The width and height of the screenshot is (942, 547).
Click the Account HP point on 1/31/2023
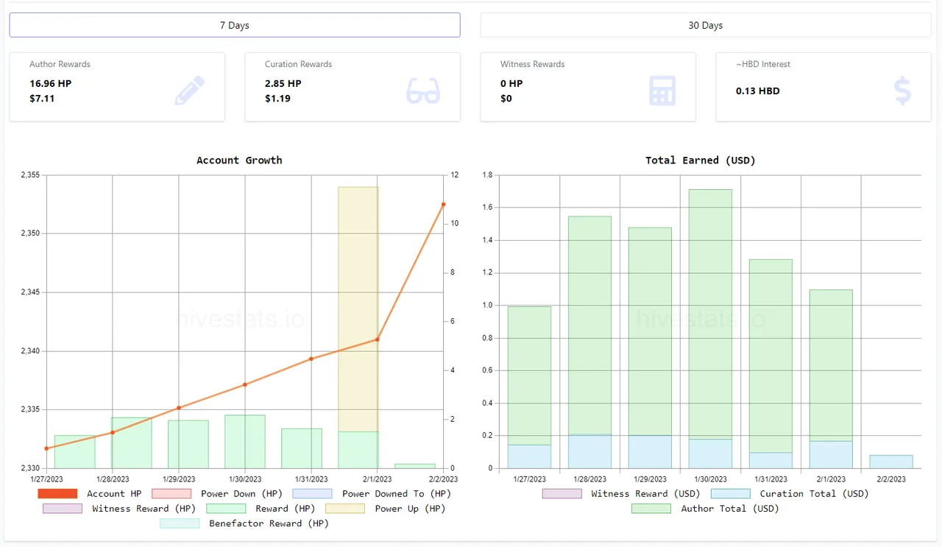click(x=311, y=359)
